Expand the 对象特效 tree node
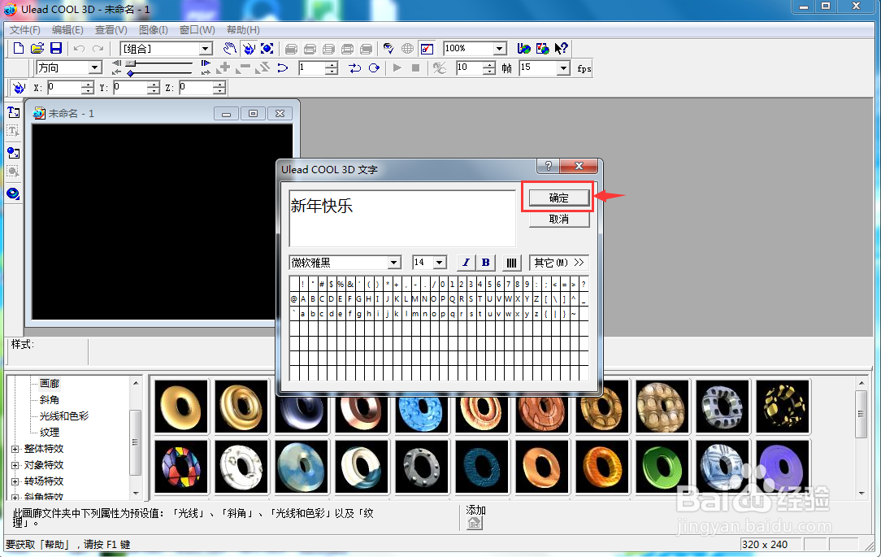 tap(15, 465)
